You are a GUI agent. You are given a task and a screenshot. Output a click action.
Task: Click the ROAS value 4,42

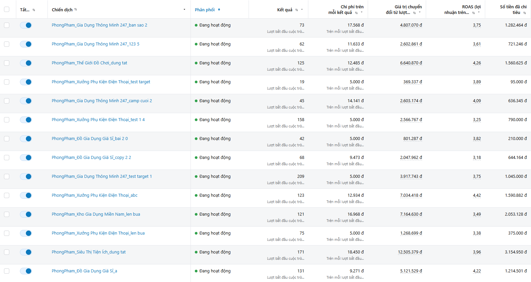pos(477,195)
